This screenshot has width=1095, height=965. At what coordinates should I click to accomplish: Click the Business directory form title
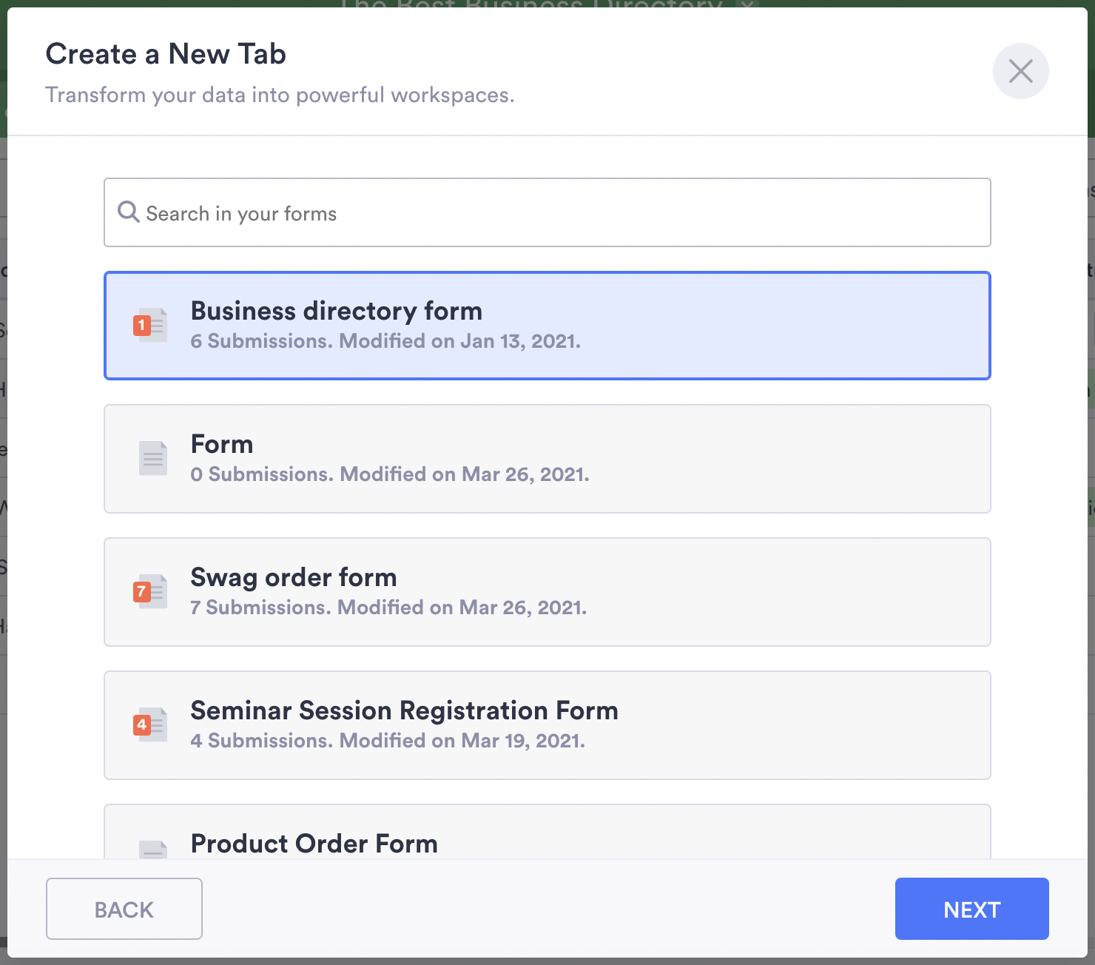click(337, 311)
